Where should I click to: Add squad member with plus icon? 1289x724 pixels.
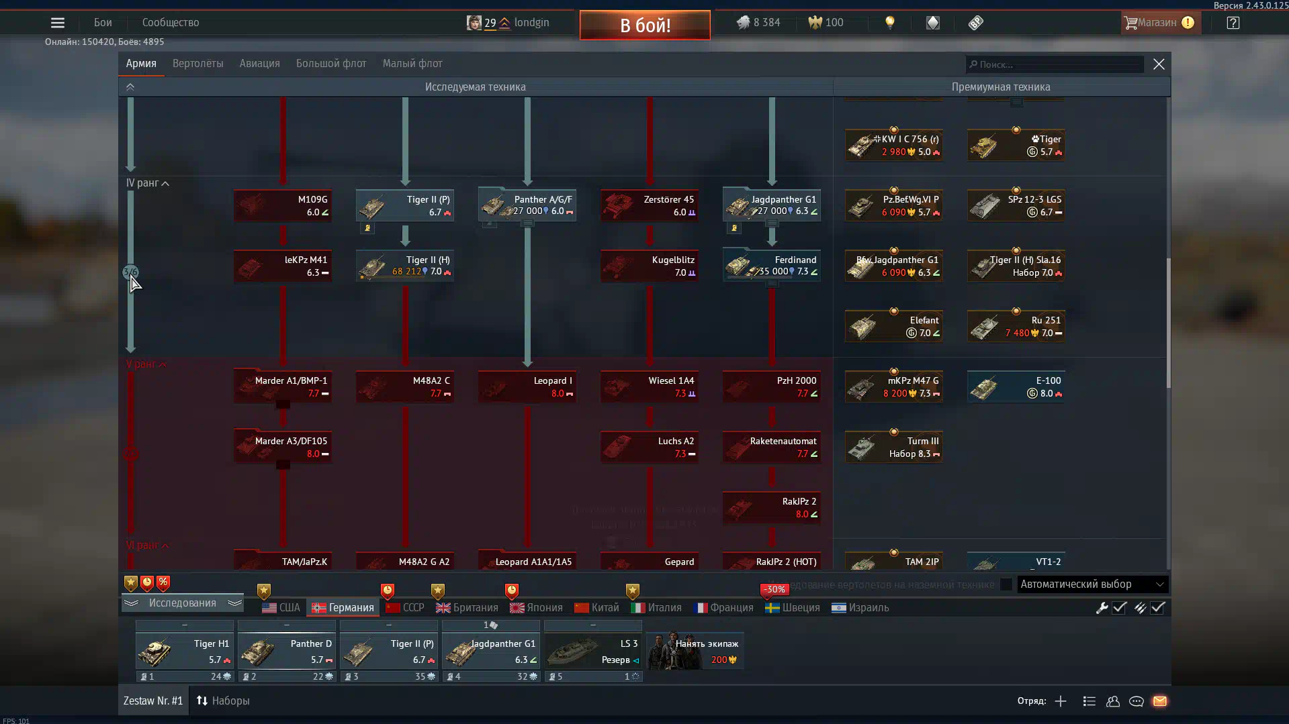[x=1061, y=701]
